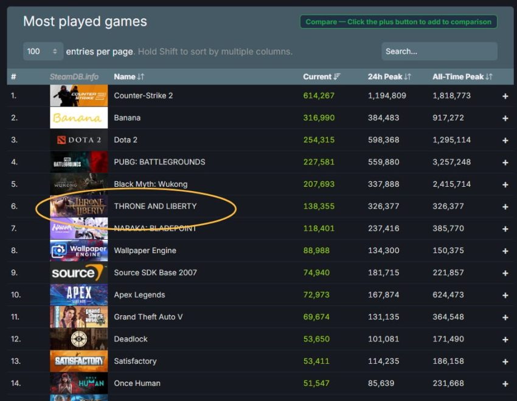Select all-time peak value 624,473
Screen dimensions: 517x401
coord(448,295)
